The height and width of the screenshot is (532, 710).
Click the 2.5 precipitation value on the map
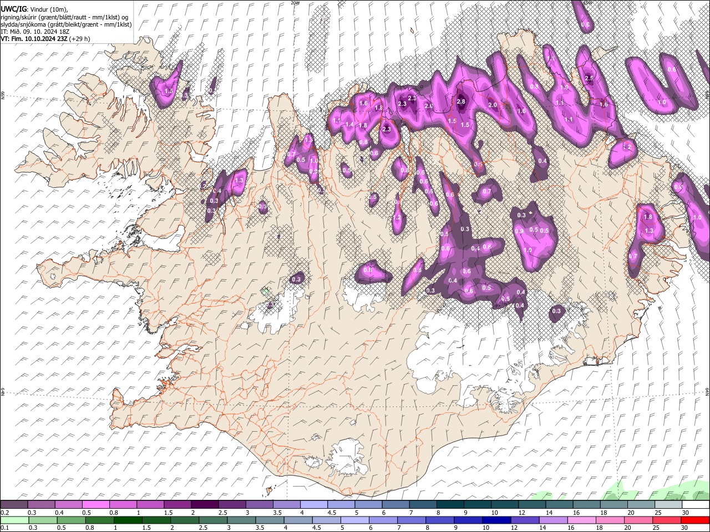click(589, 79)
